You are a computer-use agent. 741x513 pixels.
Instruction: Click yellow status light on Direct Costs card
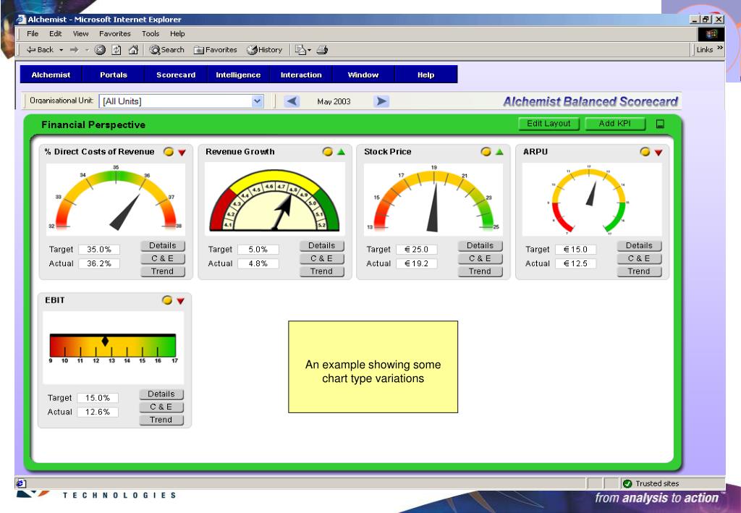click(x=168, y=152)
